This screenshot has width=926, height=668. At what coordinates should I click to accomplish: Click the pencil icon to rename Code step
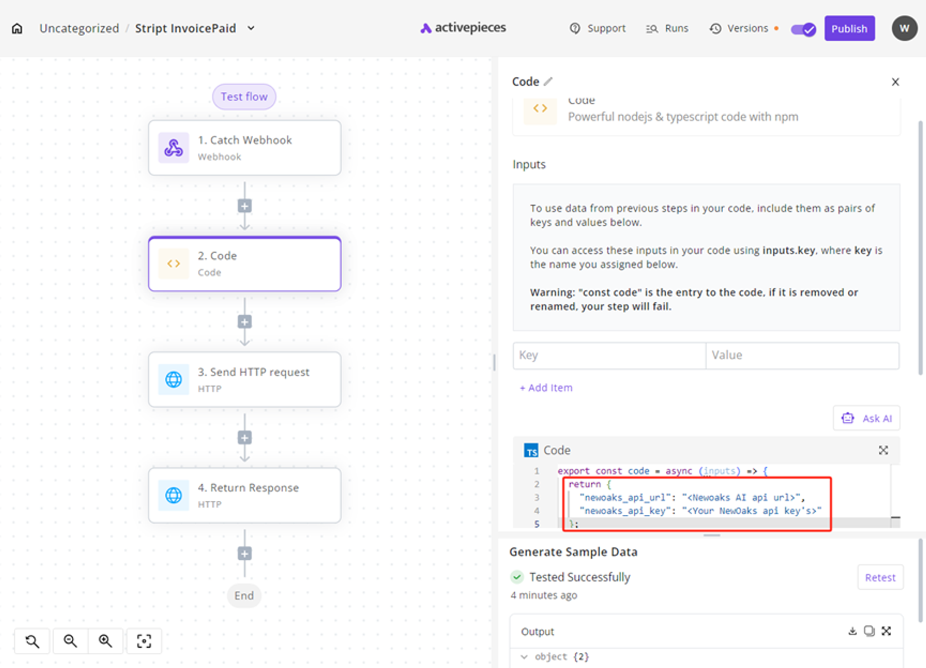click(x=548, y=81)
